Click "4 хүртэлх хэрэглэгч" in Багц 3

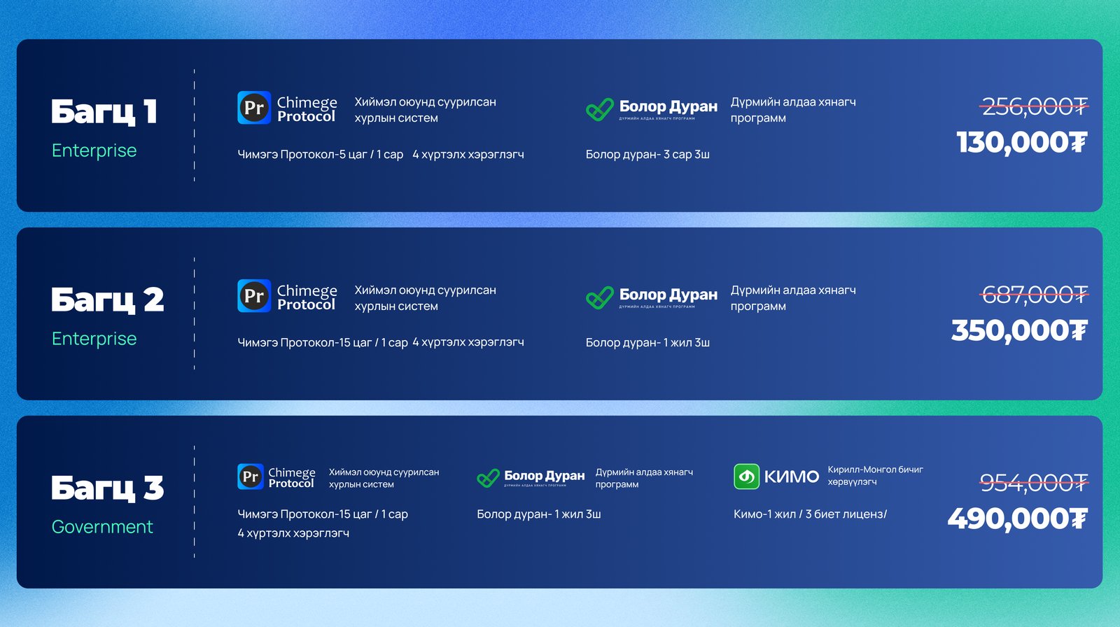click(293, 533)
